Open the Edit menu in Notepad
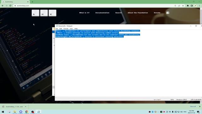Viewport: 202px width, 114px height. 61,28
